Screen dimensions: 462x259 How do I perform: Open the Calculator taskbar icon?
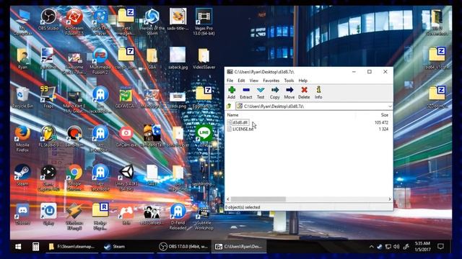tap(35, 246)
